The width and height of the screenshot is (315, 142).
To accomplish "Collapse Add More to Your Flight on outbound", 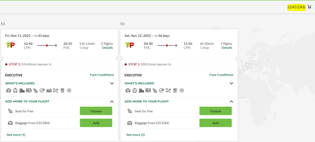I will [x=112, y=101].
